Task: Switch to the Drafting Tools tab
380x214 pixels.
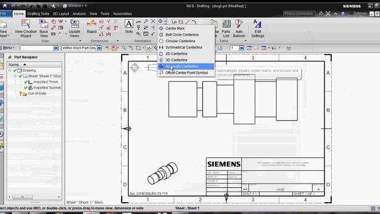Action: click(38, 14)
